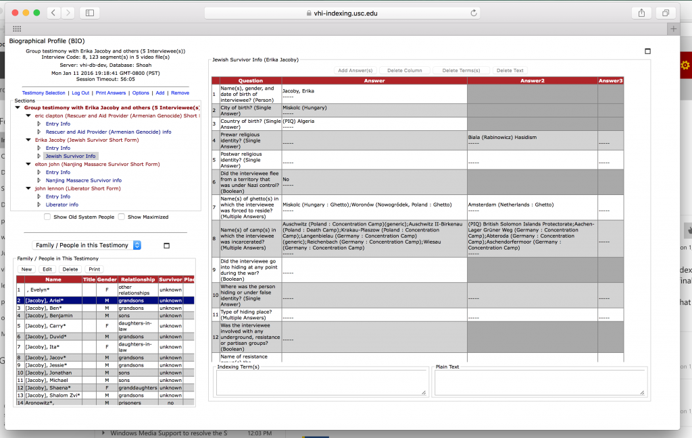692x438 pixels.
Task: Open the Safari share icon
Action: 642,13
